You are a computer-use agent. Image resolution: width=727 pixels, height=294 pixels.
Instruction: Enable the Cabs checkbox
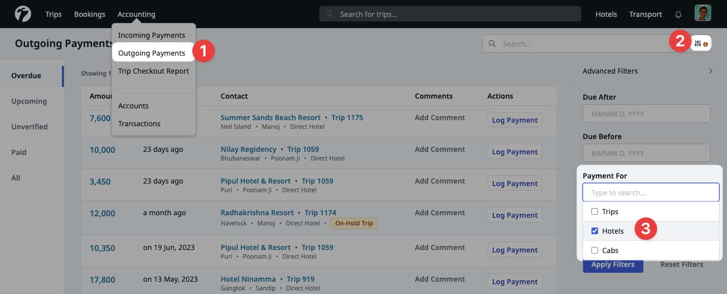tap(594, 251)
